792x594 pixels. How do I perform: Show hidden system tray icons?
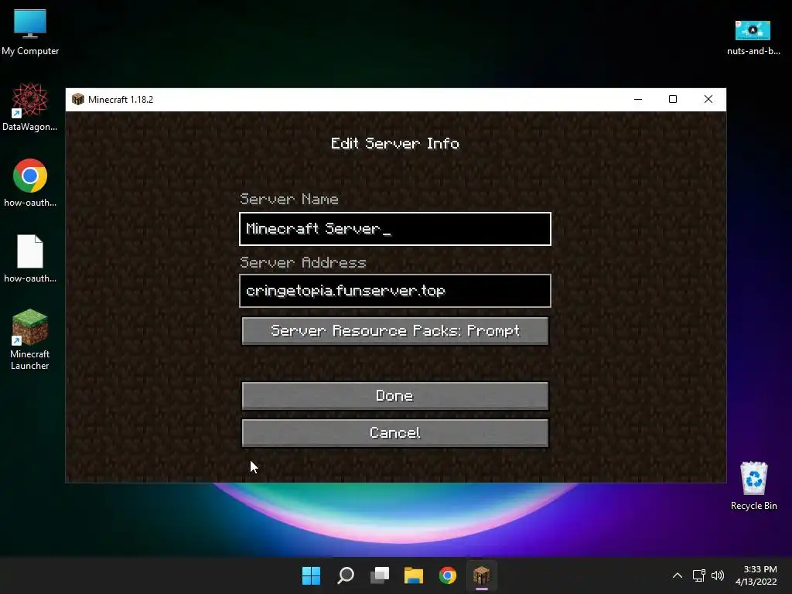click(x=678, y=575)
